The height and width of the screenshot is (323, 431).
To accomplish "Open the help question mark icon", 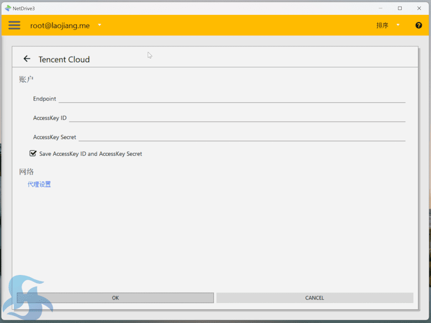I will tap(418, 25).
